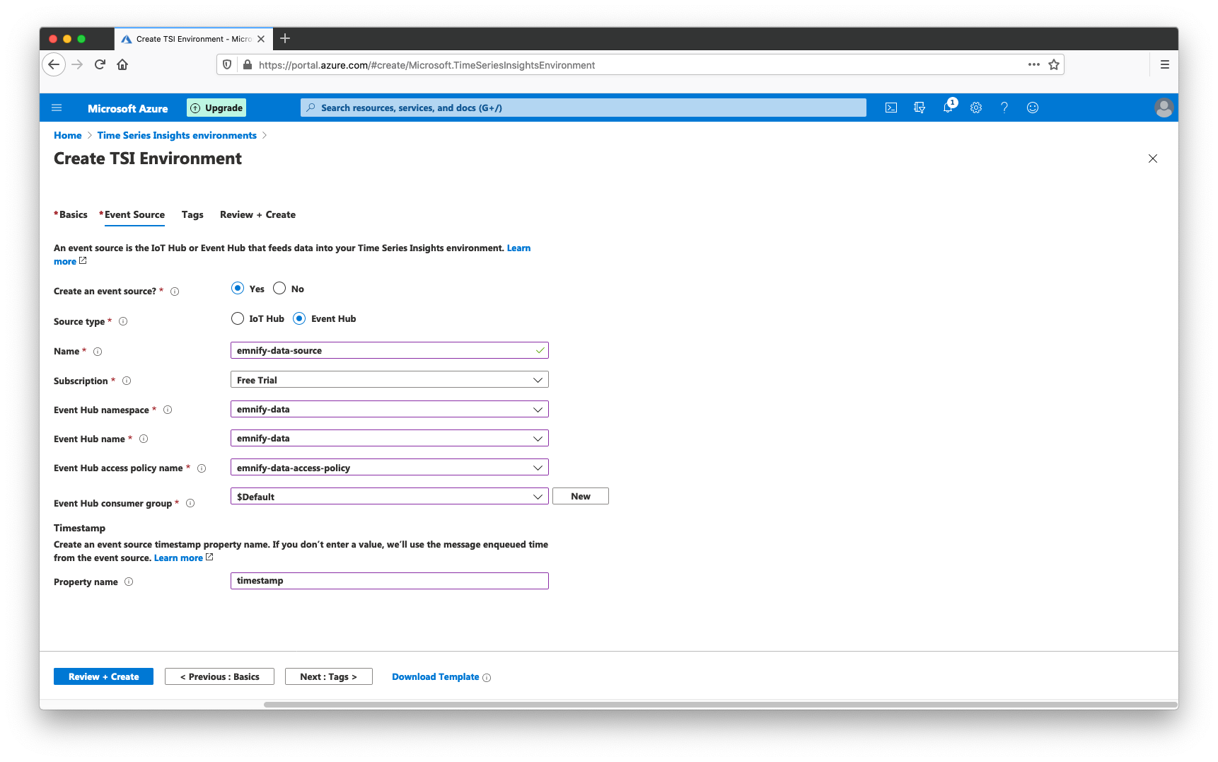The image size is (1218, 762).
Task: Click the info icon beside Source type
Action: [x=123, y=321]
